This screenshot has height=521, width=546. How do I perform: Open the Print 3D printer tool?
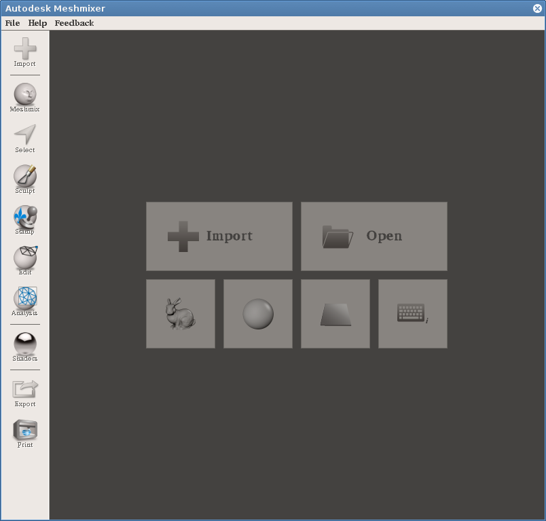point(24,434)
